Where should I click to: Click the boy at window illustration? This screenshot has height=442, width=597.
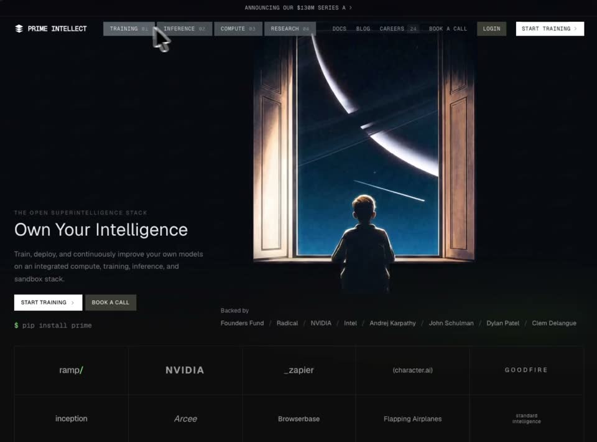[364, 164]
